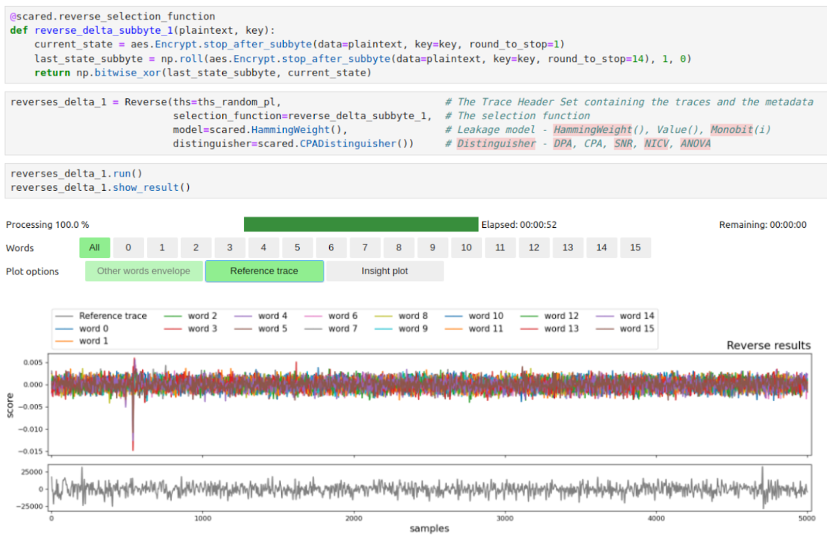The width and height of the screenshot is (827, 548).
Task: Select word 15 filter button
Action: [636, 247]
